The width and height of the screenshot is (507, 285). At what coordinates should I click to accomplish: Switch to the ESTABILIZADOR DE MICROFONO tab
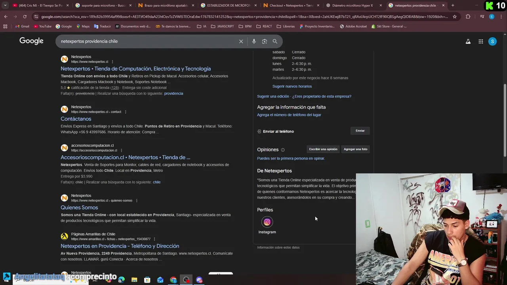coord(229,6)
